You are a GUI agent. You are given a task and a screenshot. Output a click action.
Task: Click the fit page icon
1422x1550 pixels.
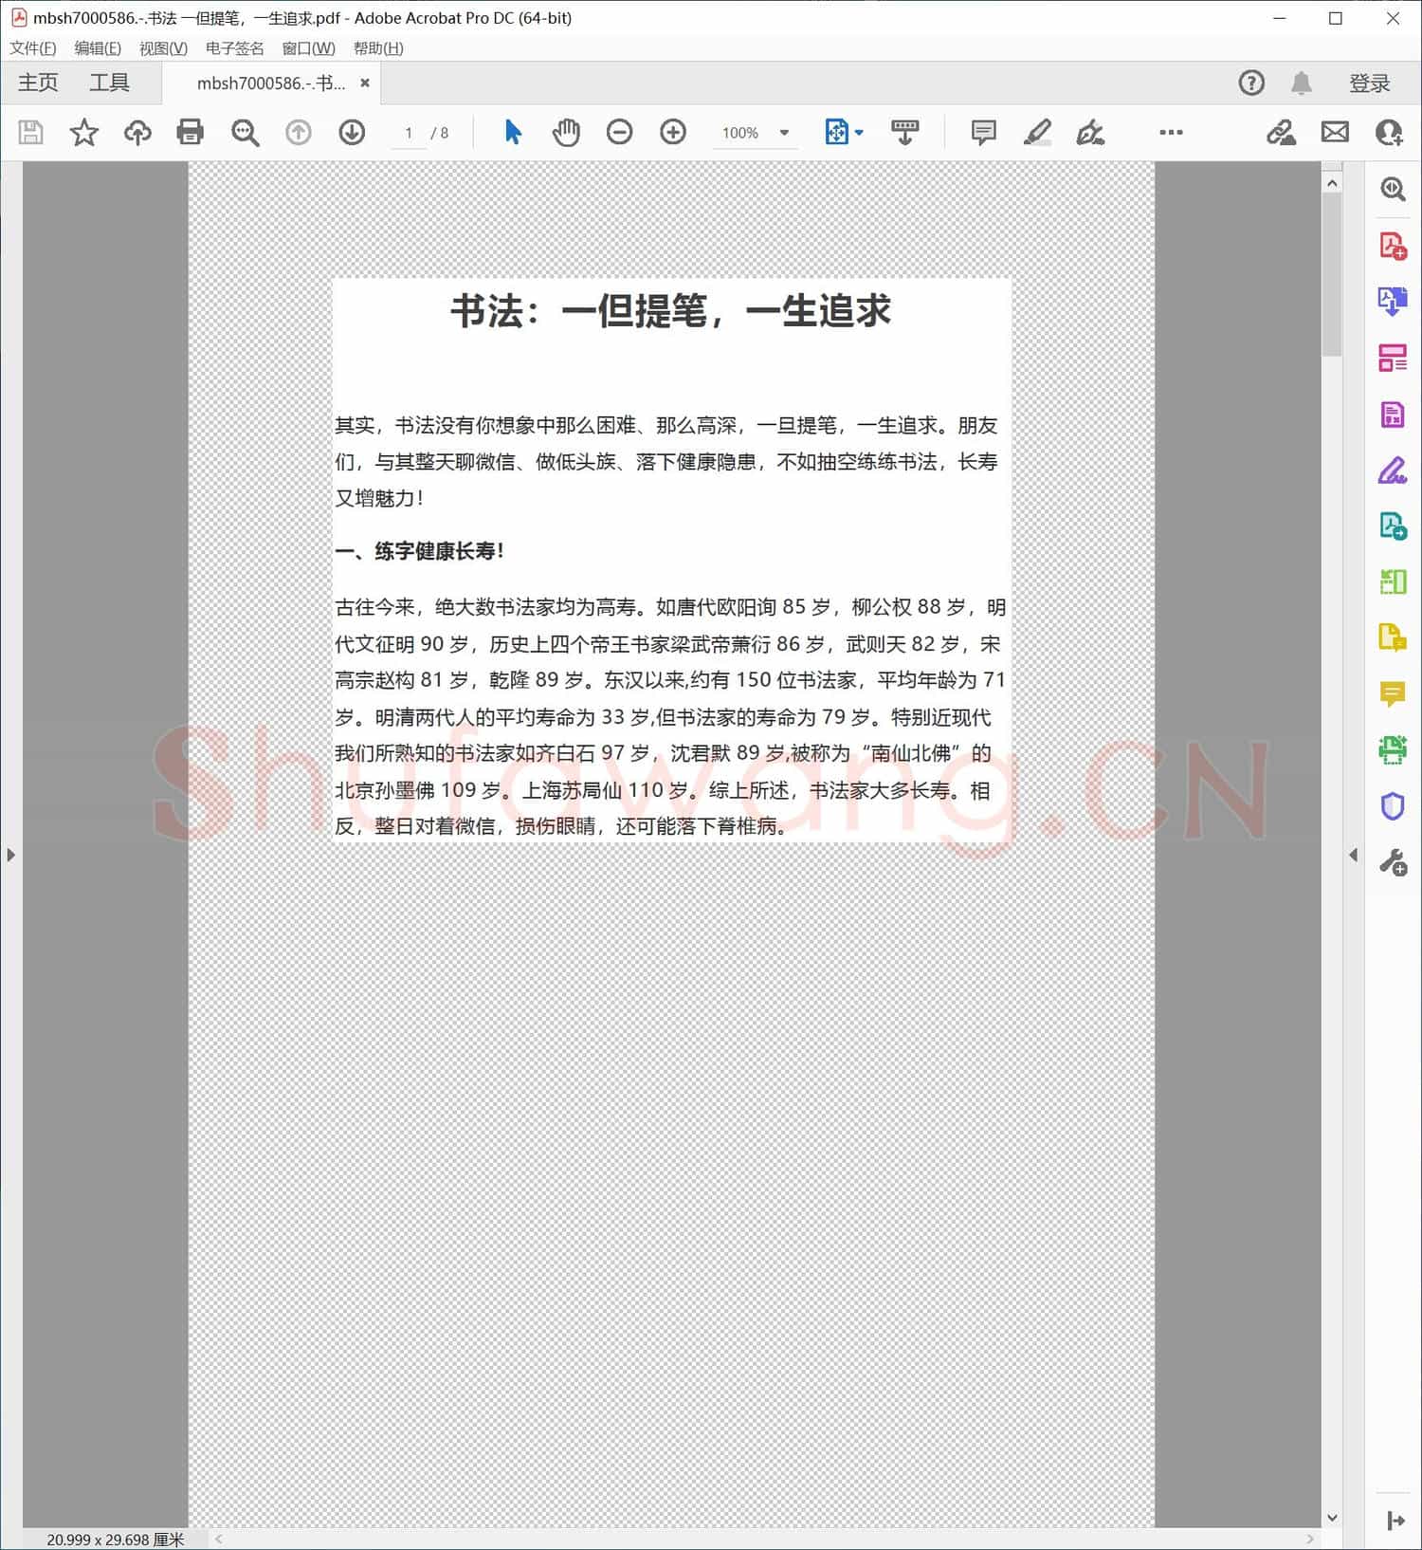836,132
